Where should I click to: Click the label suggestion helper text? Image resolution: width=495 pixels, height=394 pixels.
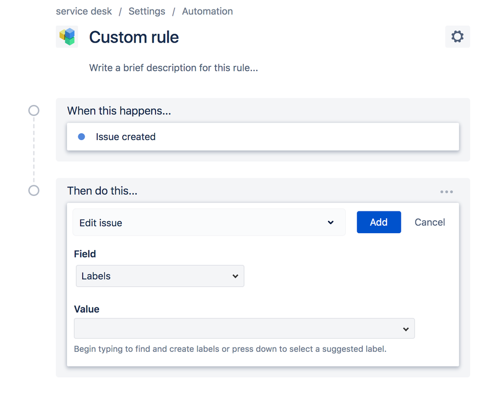229,349
